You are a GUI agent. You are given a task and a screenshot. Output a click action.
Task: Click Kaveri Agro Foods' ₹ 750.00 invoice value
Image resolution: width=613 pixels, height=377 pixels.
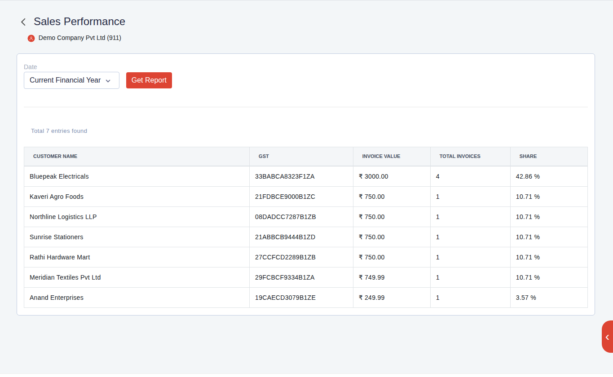click(371, 197)
